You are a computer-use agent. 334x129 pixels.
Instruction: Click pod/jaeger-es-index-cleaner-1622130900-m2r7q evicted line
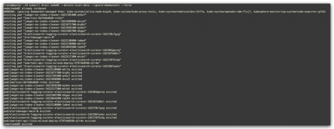(x=43, y=69)
